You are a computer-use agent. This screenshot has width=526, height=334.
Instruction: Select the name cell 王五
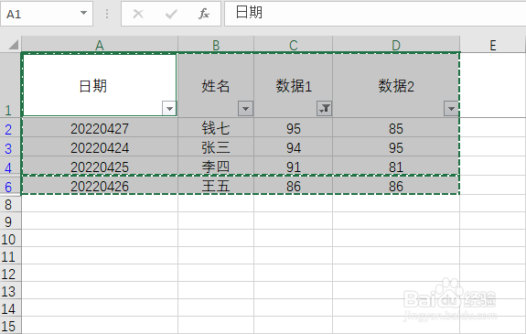point(216,185)
